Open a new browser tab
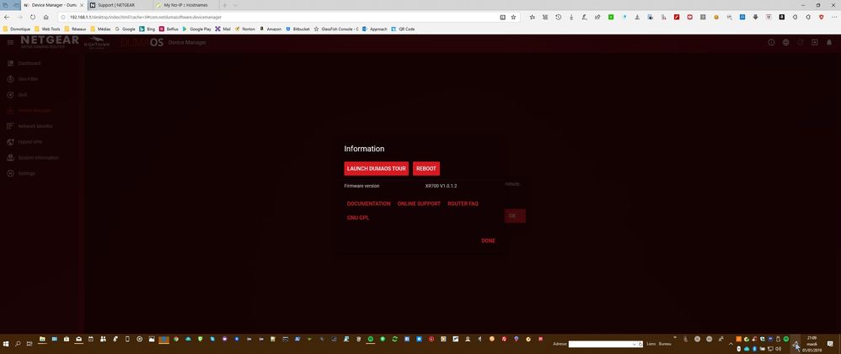 pos(225,5)
